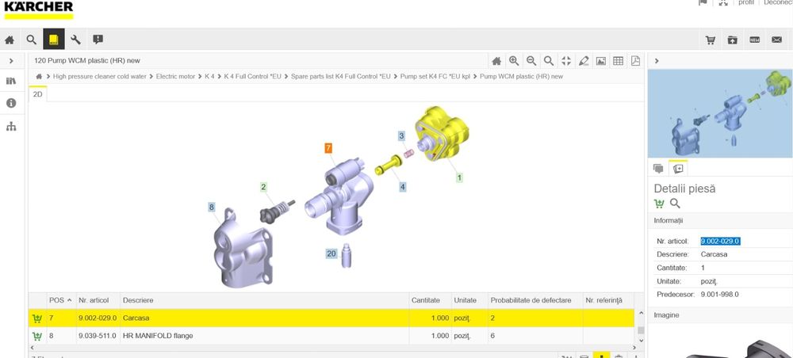Click the parts table horizontal scrollbar
This screenshot has width=793, height=358.
tap(333, 348)
